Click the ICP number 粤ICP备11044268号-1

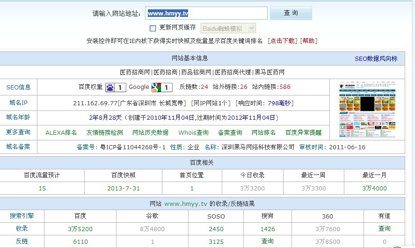[x=133, y=147]
